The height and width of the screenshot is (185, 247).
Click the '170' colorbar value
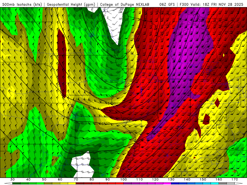tap(235, 179)
